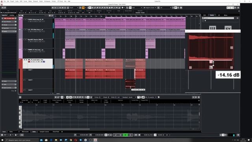
Task: Mute the second grey-purple loop track
Action: pos(24,30)
